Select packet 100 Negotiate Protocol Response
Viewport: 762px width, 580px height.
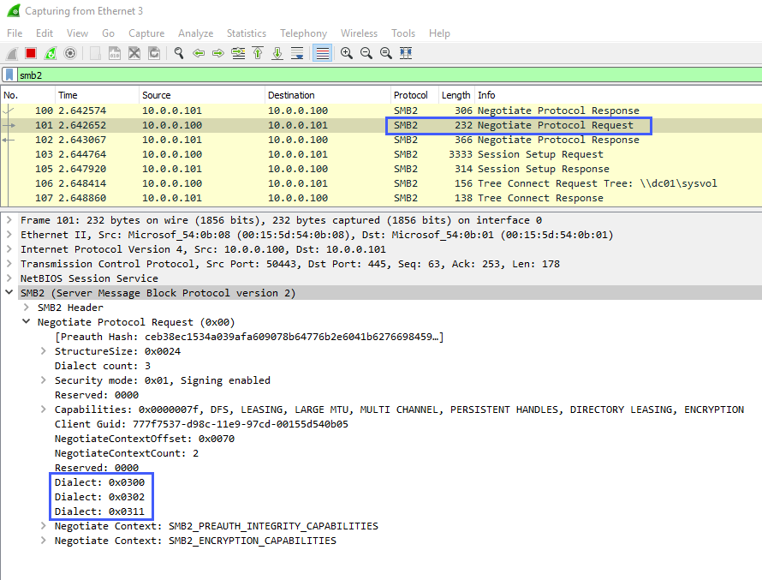382,111
